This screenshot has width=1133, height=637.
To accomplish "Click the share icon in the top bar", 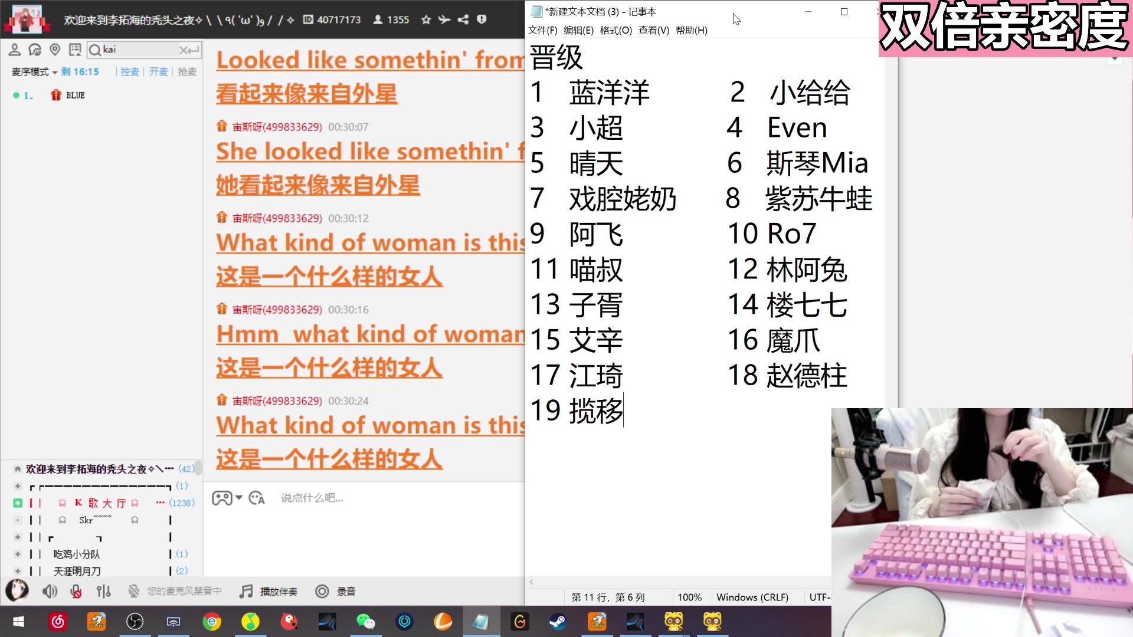I will (x=463, y=19).
